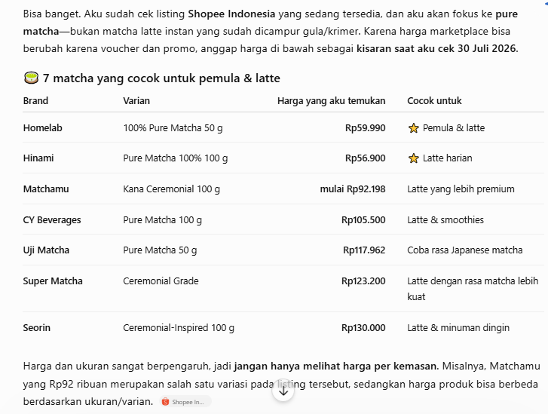Click the Matchamu brand cell

click(x=46, y=189)
